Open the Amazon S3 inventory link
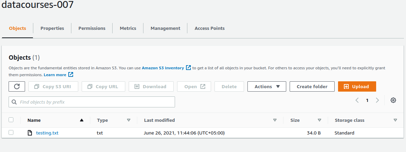406x152 pixels. tap(163, 68)
